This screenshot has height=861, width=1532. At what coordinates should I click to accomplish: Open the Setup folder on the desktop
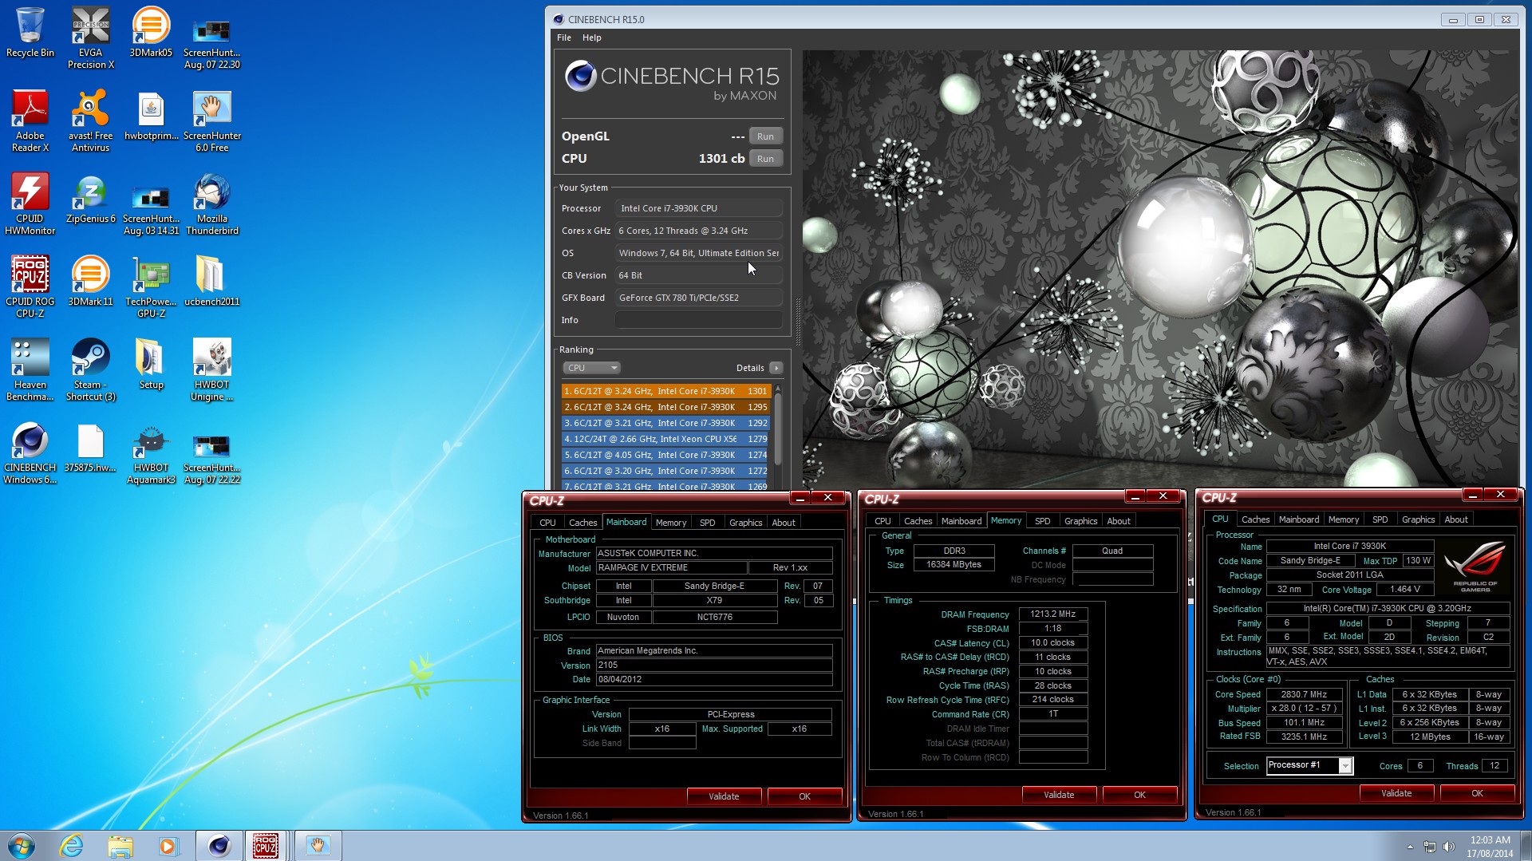click(x=151, y=364)
